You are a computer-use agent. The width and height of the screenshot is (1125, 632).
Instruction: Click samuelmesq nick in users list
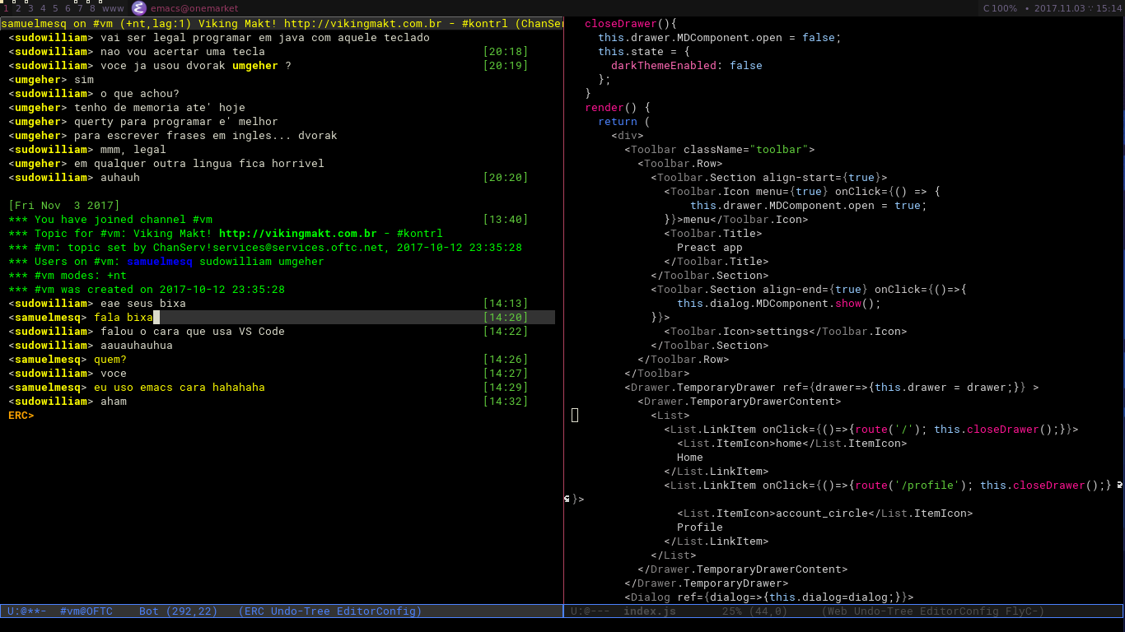(x=160, y=262)
